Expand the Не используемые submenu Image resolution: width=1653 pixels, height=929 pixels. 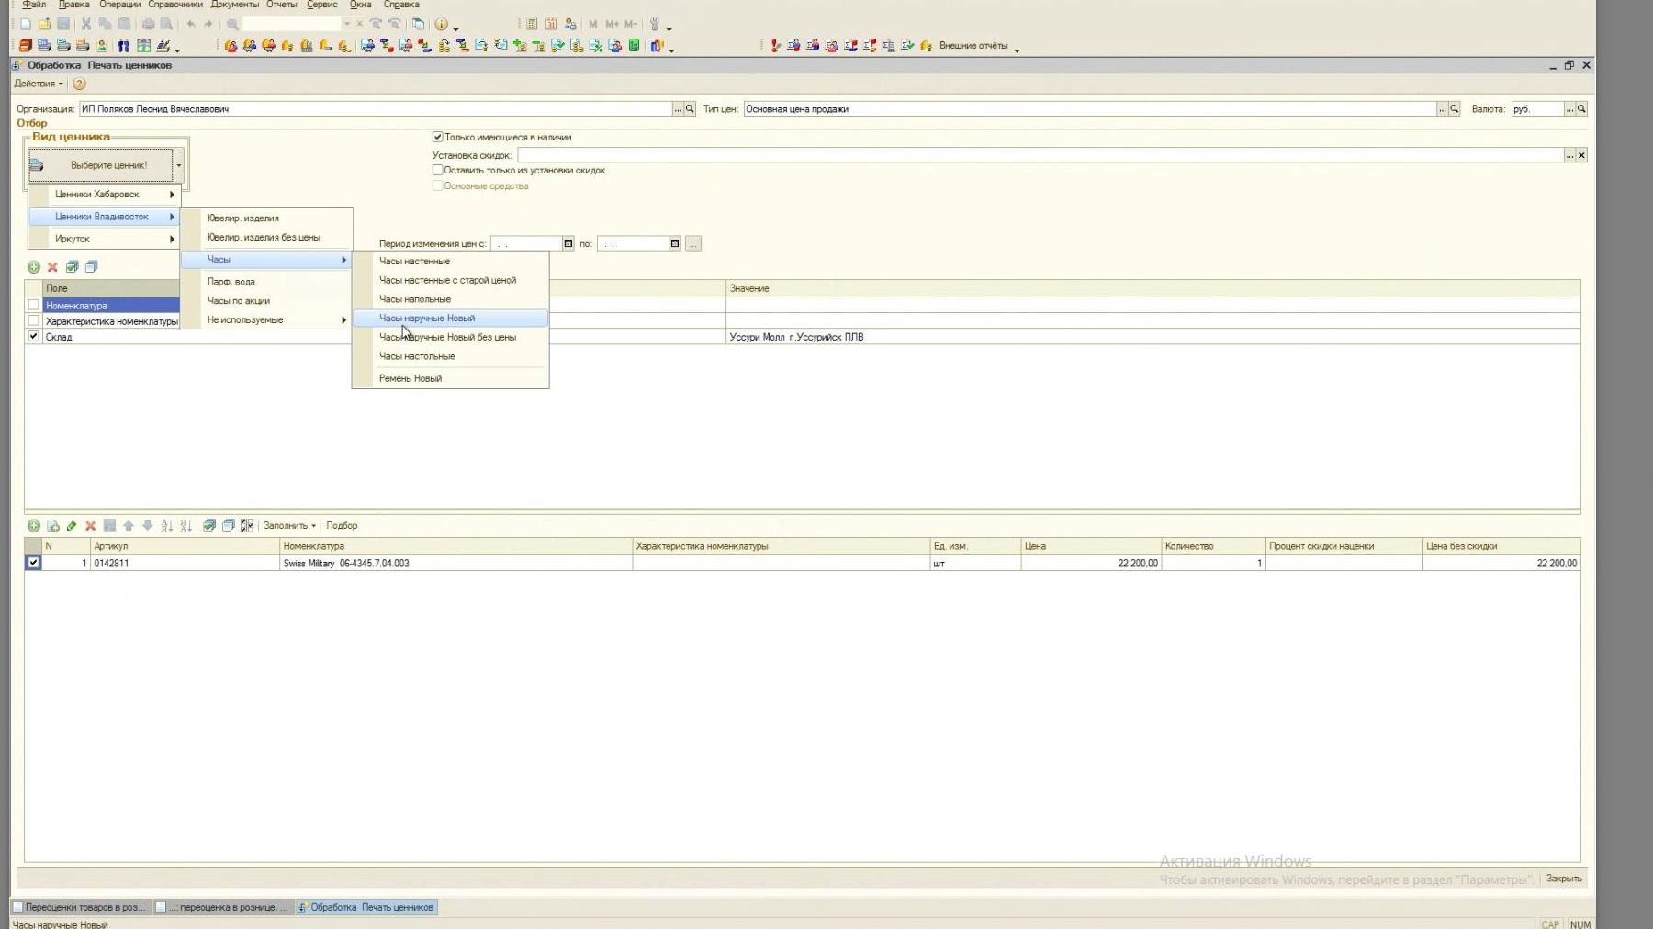click(266, 320)
